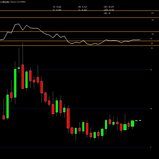Click the high price value H: 8.51
This screenshot has height=159, width=159.
pyautogui.click(x=83, y=7)
